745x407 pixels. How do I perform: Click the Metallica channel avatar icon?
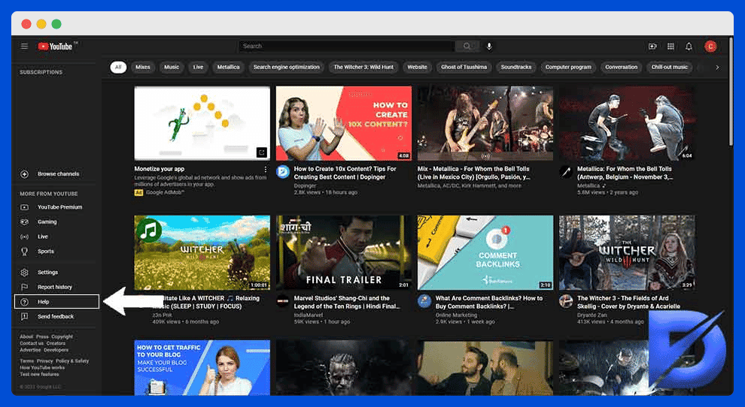(x=565, y=172)
